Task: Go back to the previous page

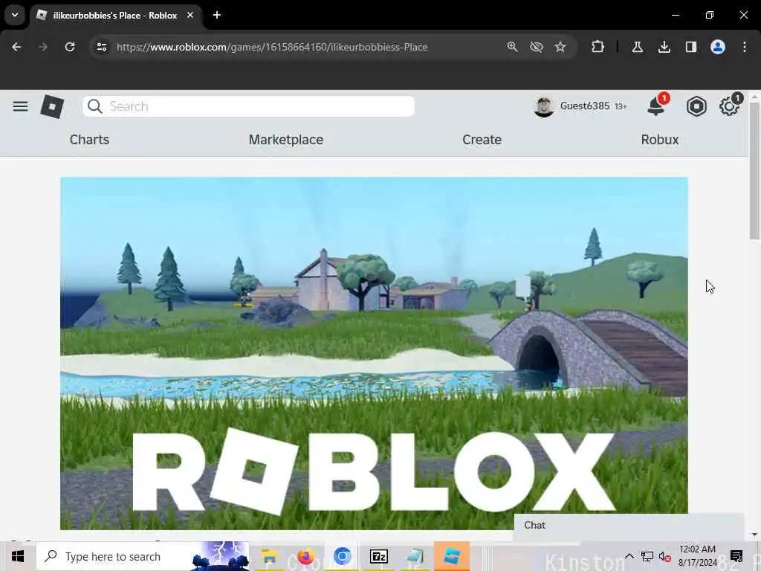Action: (16, 47)
